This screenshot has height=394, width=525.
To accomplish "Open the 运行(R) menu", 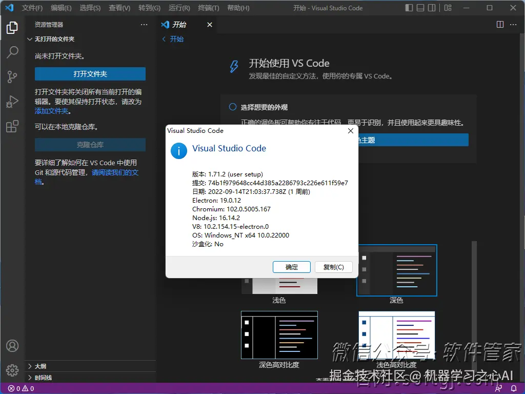I will [179, 8].
